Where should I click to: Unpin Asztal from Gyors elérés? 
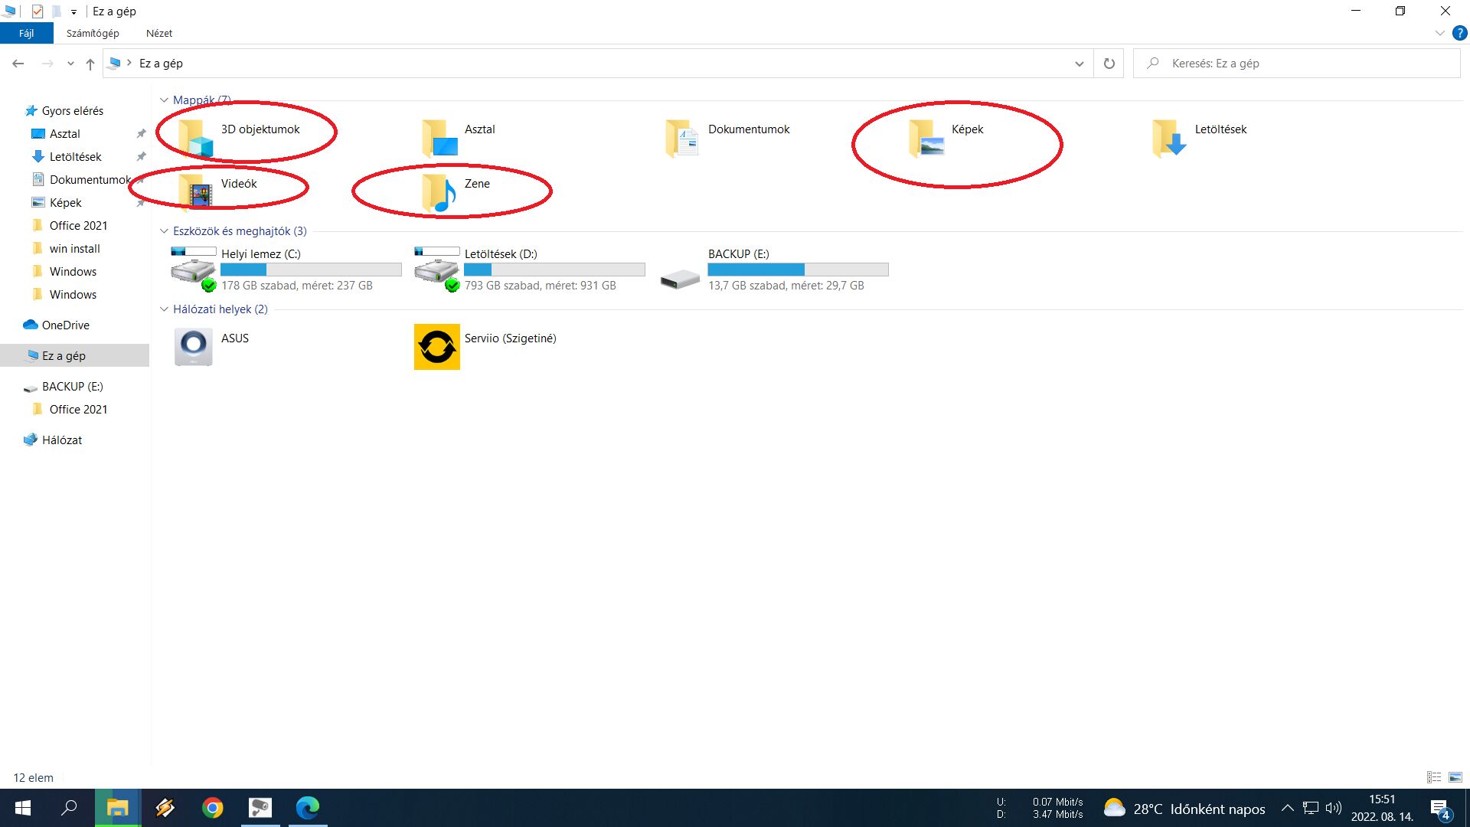pyautogui.click(x=141, y=134)
